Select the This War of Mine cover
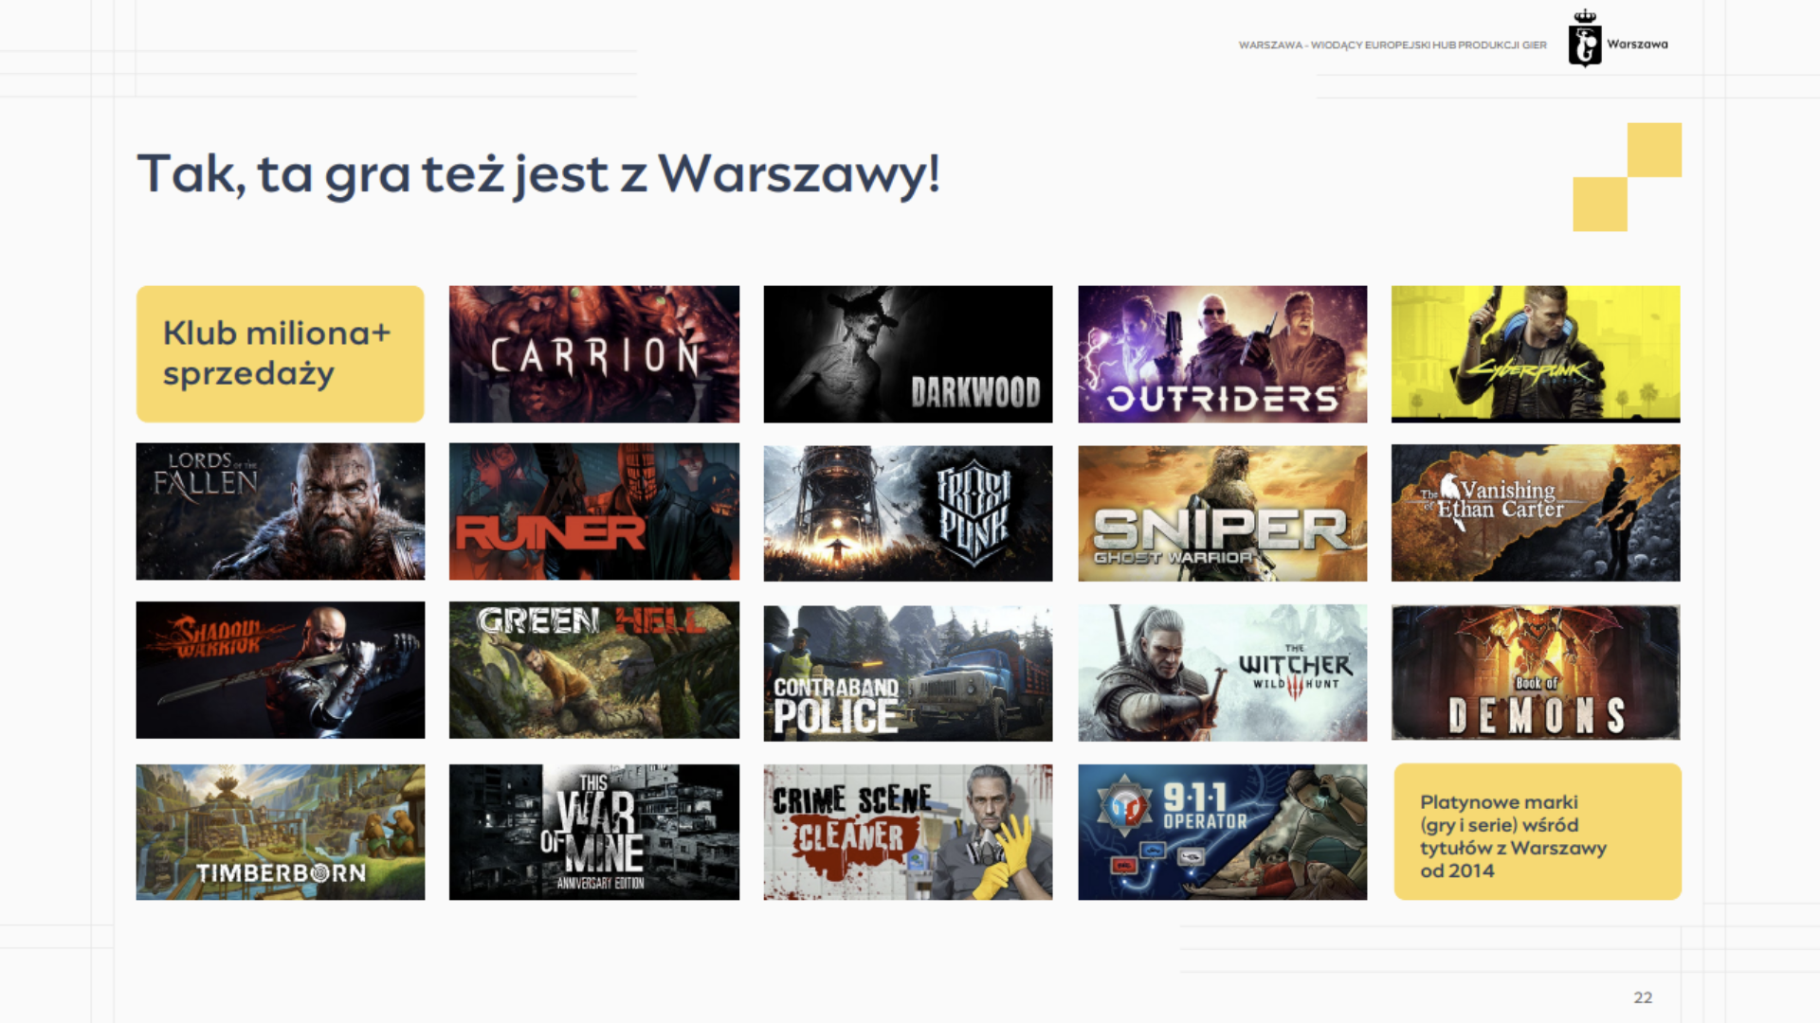1820x1023 pixels. [x=593, y=832]
